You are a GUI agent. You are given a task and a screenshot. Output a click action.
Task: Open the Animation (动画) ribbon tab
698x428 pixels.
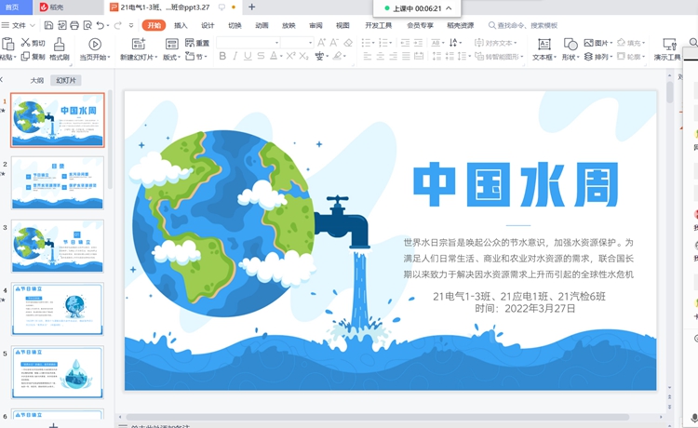tap(262, 25)
